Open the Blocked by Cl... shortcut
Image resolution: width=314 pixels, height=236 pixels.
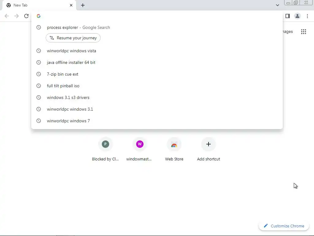click(x=105, y=149)
